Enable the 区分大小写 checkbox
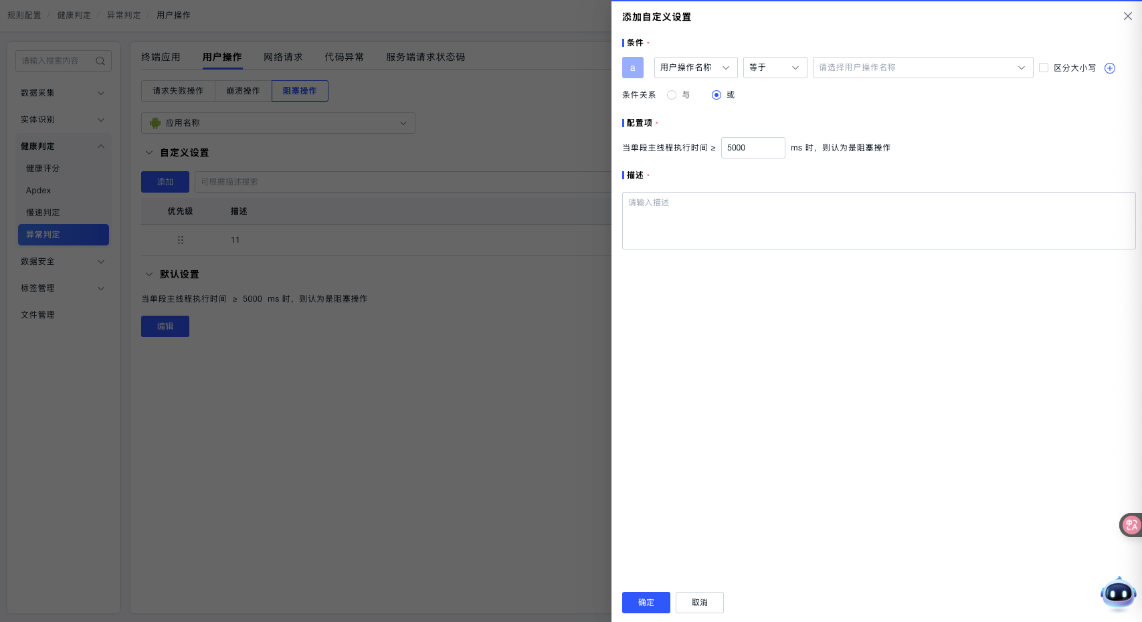 tap(1043, 68)
